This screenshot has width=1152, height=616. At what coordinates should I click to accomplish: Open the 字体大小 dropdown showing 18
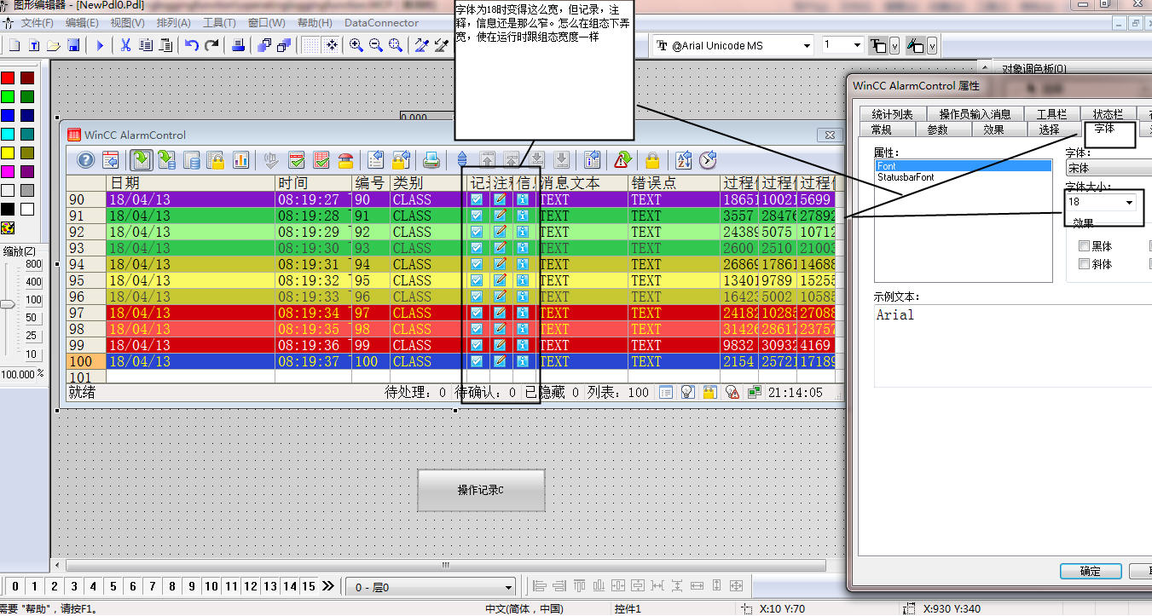1130,203
